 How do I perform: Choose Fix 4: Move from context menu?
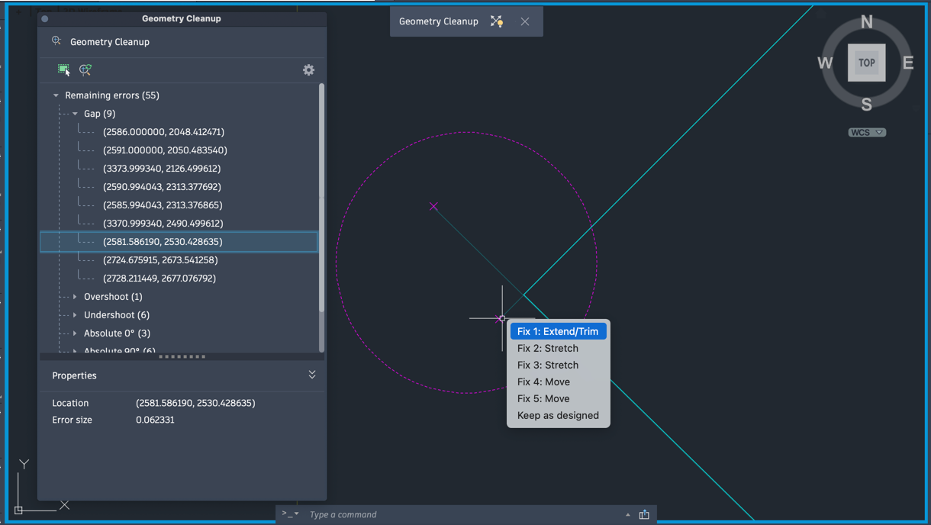558,382
